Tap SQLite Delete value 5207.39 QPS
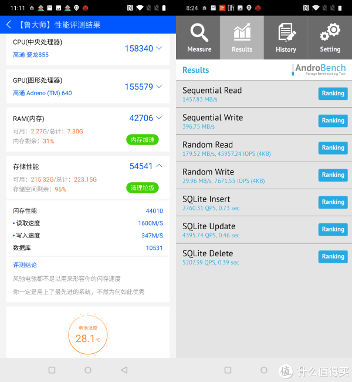352x382 pixels. [x=199, y=262]
